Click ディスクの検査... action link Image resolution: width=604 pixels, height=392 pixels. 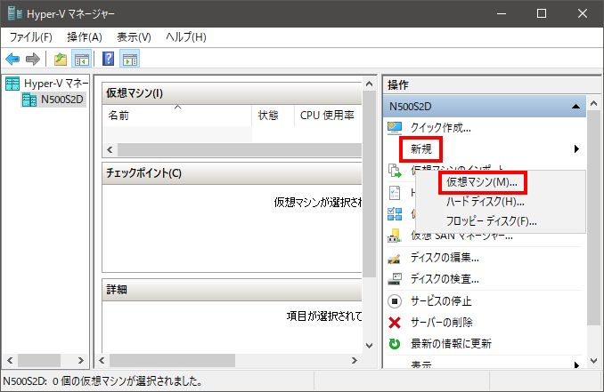tap(445, 279)
